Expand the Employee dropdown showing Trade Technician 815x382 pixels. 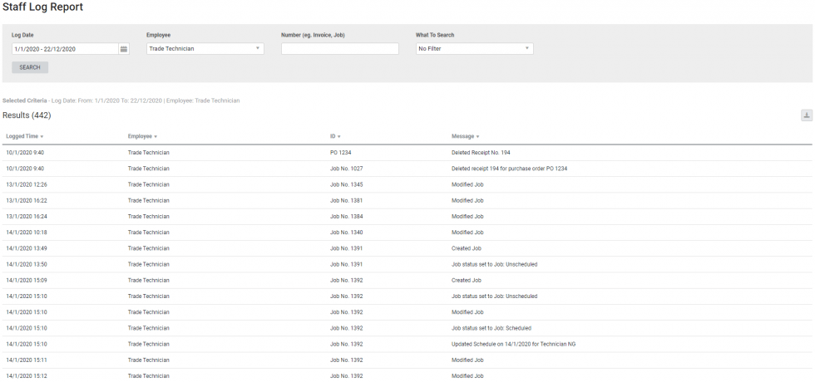(205, 49)
